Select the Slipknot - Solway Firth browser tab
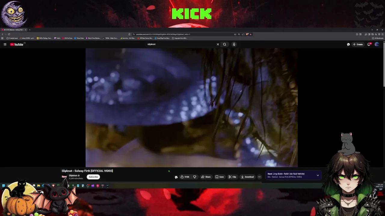 click(x=14, y=30)
